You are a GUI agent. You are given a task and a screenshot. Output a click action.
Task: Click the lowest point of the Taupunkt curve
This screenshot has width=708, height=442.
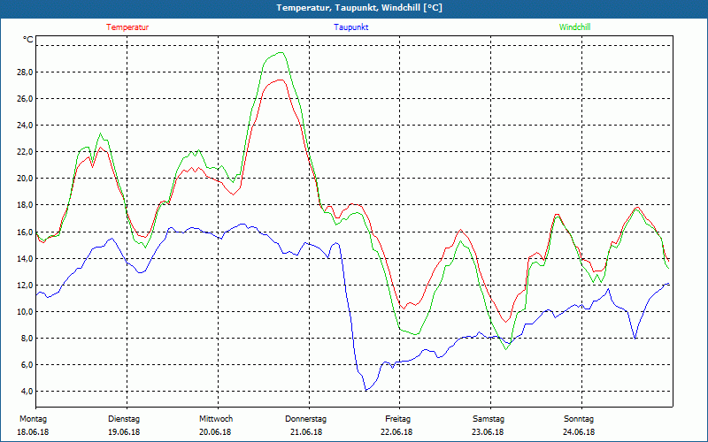click(366, 390)
